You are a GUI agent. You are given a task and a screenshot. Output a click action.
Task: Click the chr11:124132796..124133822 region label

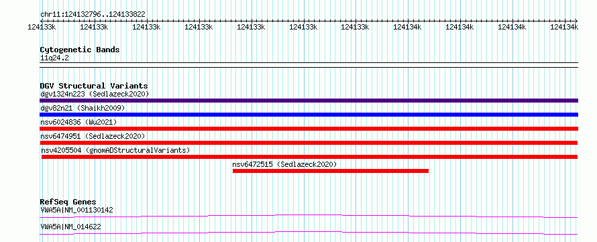click(x=93, y=14)
